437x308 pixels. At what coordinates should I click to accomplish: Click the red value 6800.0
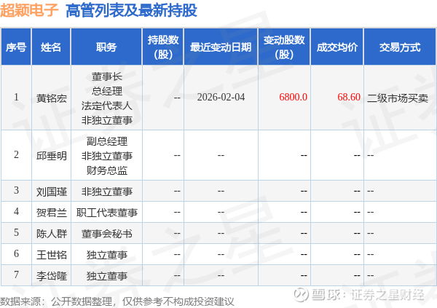pos(294,97)
